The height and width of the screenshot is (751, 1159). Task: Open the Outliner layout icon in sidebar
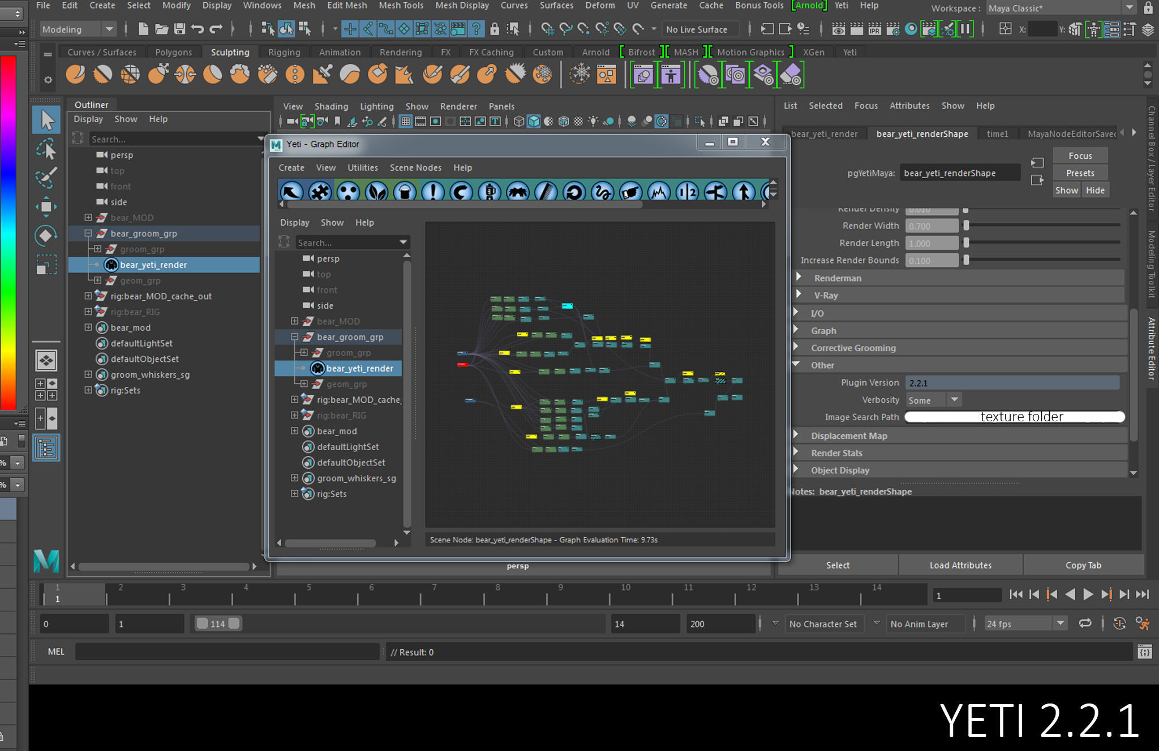coord(46,448)
